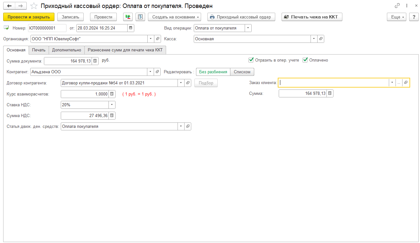
Task: Choose Заказ клиента via the ellipsis button
Action: point(399,82)
